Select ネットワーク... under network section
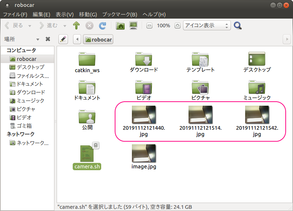 (x=27, y=143)
